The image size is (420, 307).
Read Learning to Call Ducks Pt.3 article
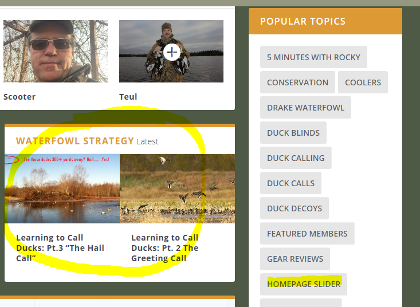point(60,248)
